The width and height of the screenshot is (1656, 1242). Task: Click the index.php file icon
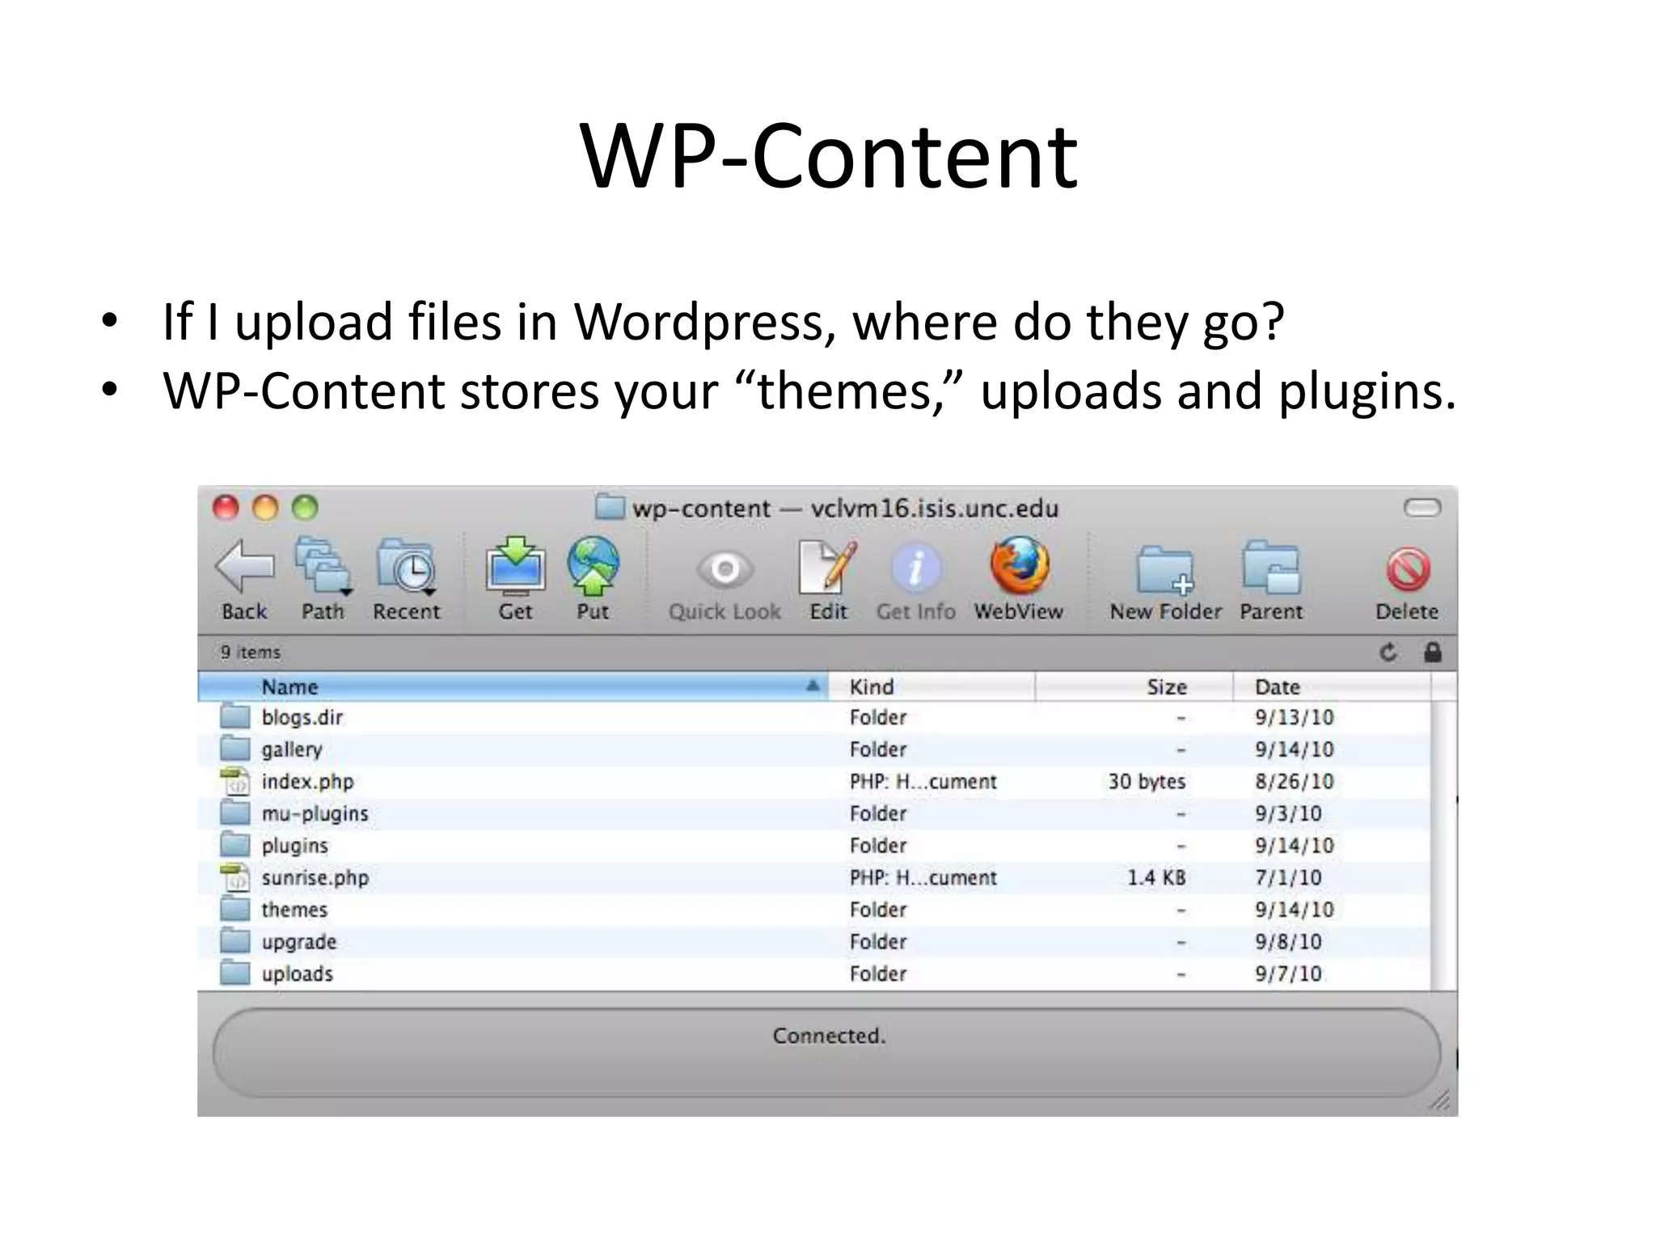235,782
